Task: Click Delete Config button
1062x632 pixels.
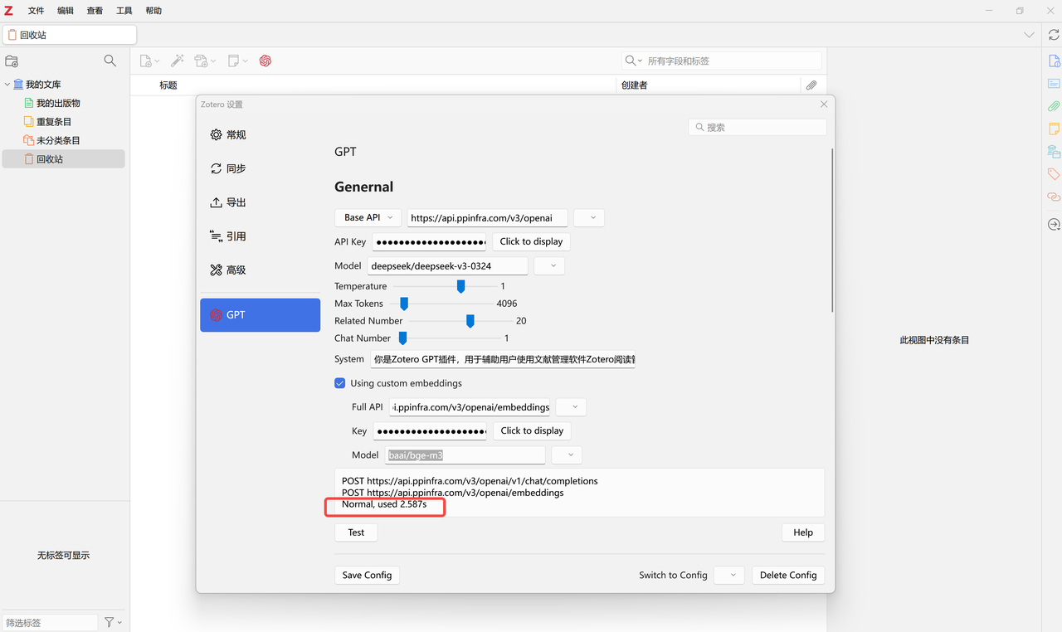Action: [788, 575]
